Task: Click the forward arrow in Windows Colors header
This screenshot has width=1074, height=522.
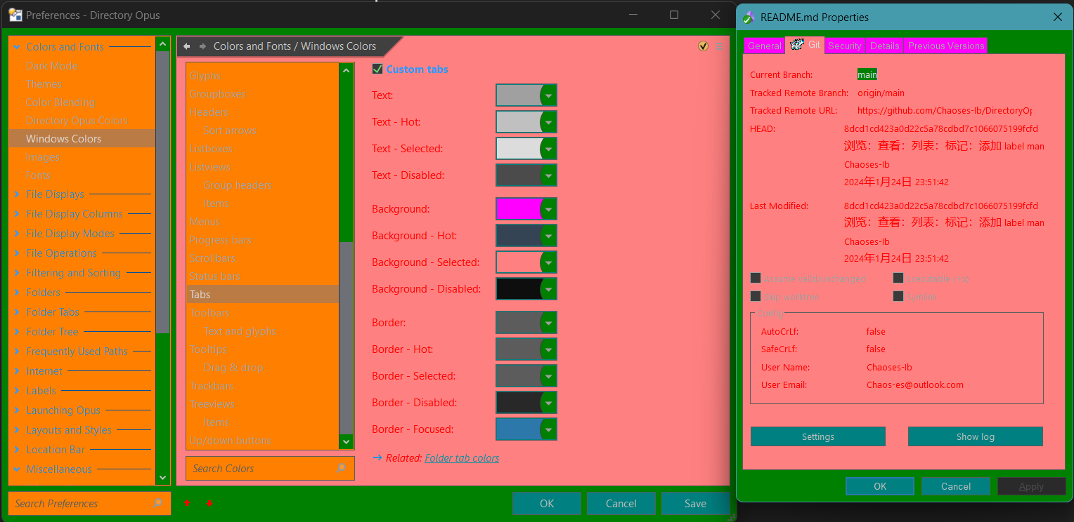Action: [x=202, y=46]
